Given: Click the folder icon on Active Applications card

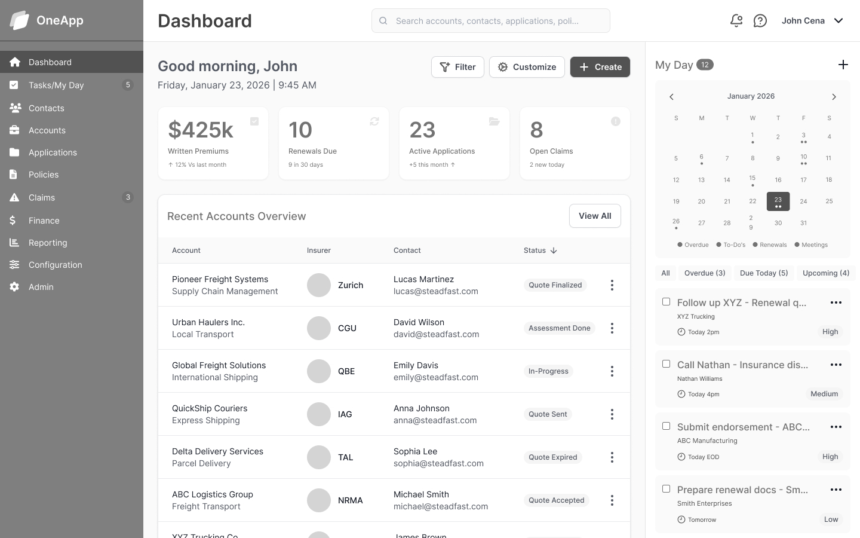Looking at the screenshot, I should click(494, 121).
